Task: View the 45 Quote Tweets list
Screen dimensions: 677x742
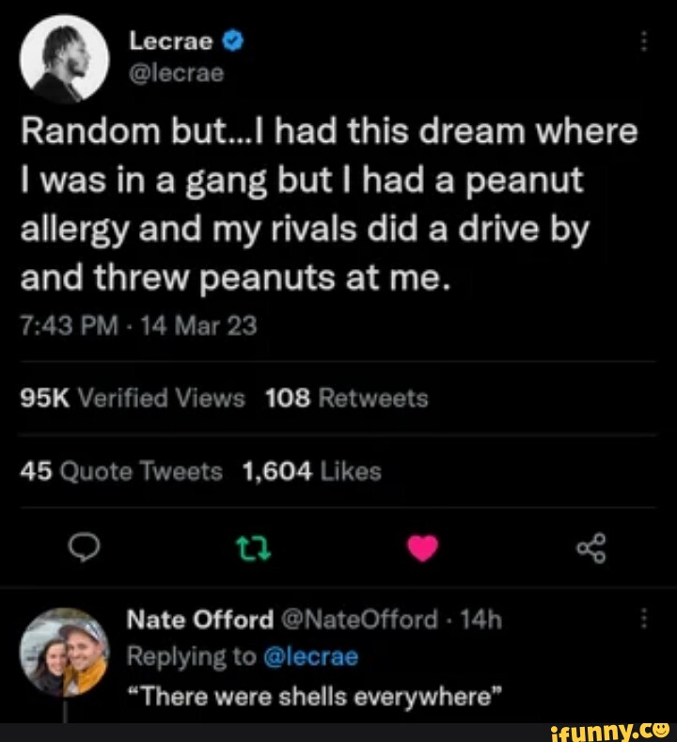Action: (122, 471)
